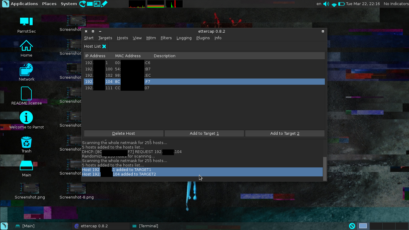Open the System menu in top panel

[x=69, y=4]
